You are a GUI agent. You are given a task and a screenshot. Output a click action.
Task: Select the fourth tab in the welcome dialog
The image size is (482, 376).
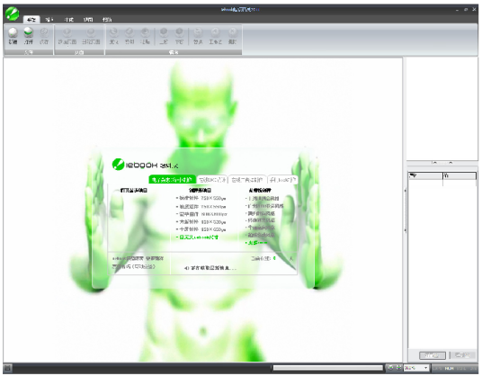pyautogui.click(x=282, y=180)
